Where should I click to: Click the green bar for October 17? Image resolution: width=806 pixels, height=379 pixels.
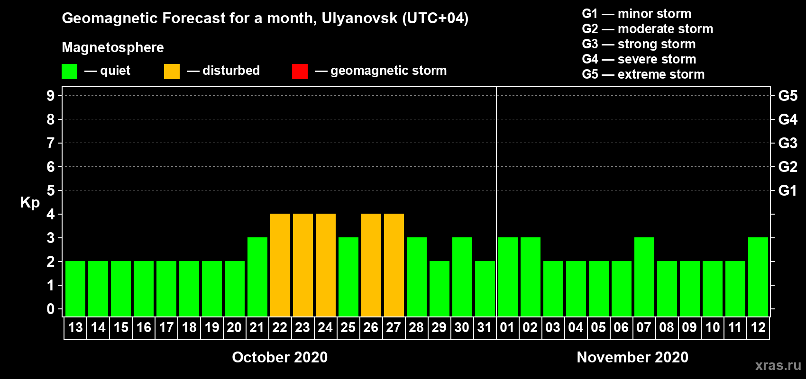(x=166, y=289)
